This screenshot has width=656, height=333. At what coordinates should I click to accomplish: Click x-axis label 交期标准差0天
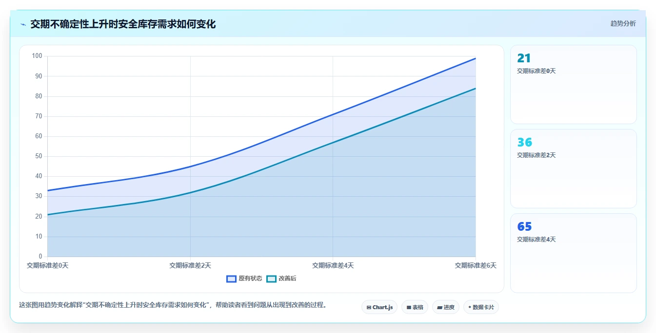(x=47, y=265)
